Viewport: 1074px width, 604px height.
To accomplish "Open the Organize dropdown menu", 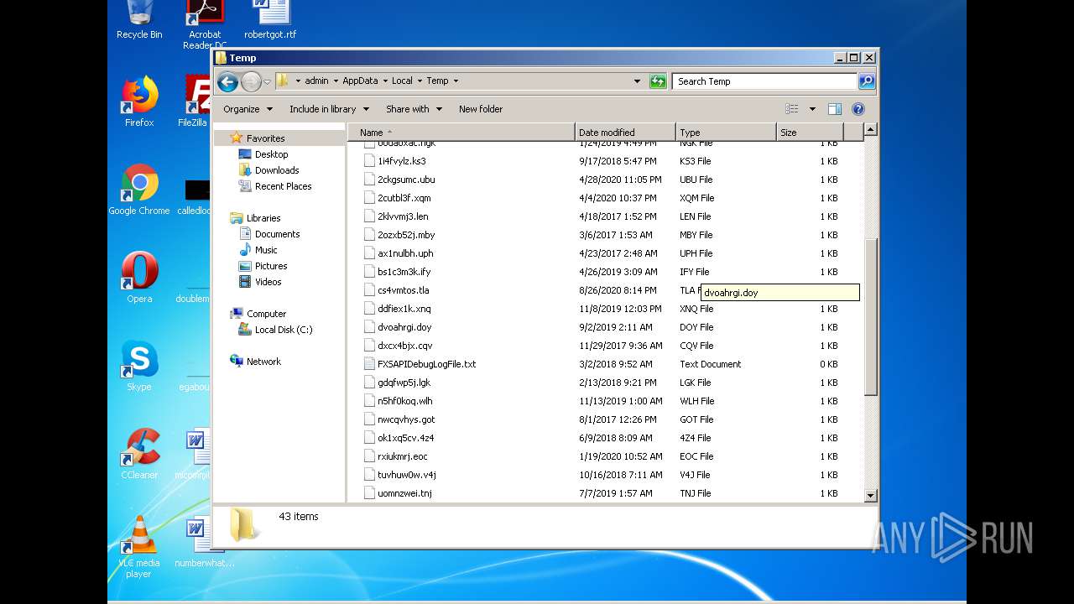I will coord(248,109).
